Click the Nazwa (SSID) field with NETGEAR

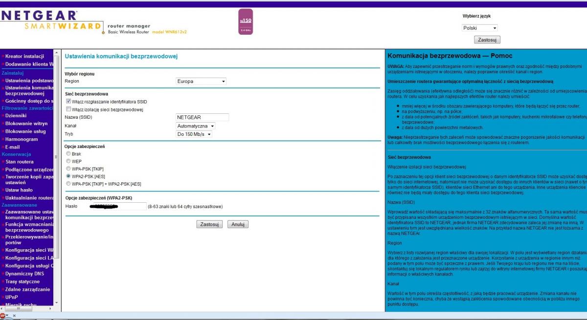point(202,117)
